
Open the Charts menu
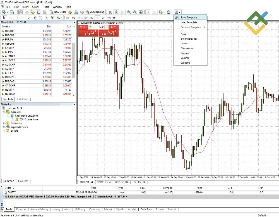[36, 7]
